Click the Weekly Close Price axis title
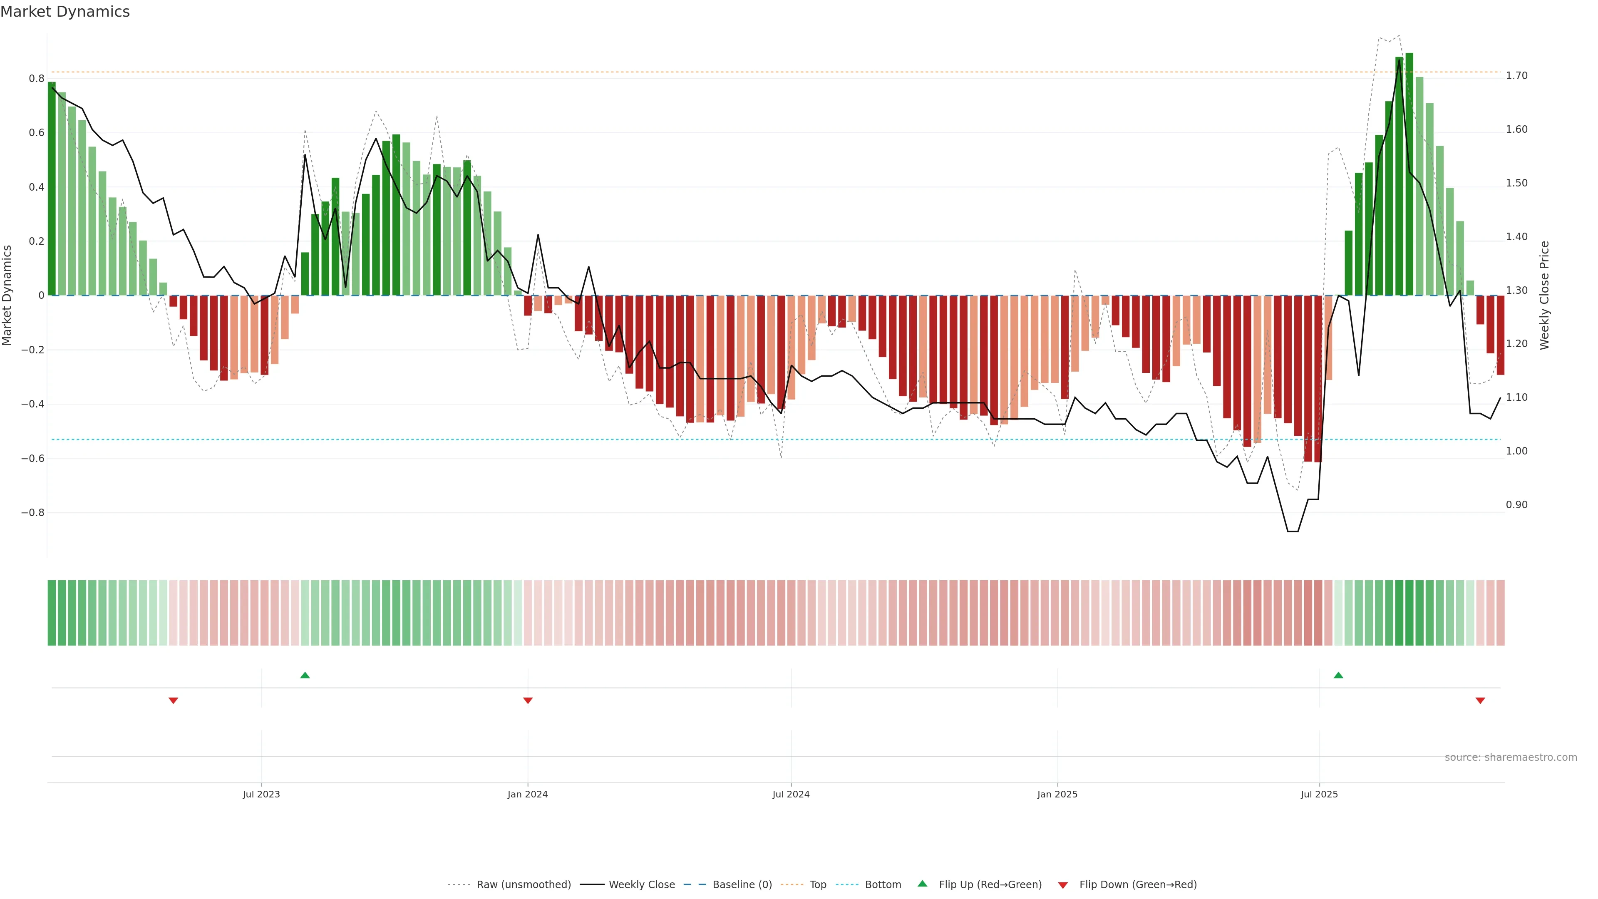 [x=1544, y=296]
